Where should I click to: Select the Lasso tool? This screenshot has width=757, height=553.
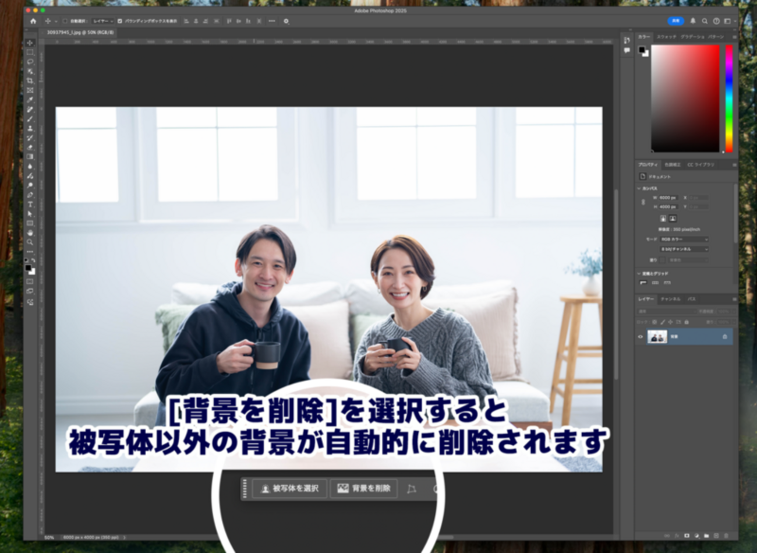(30, 62)
